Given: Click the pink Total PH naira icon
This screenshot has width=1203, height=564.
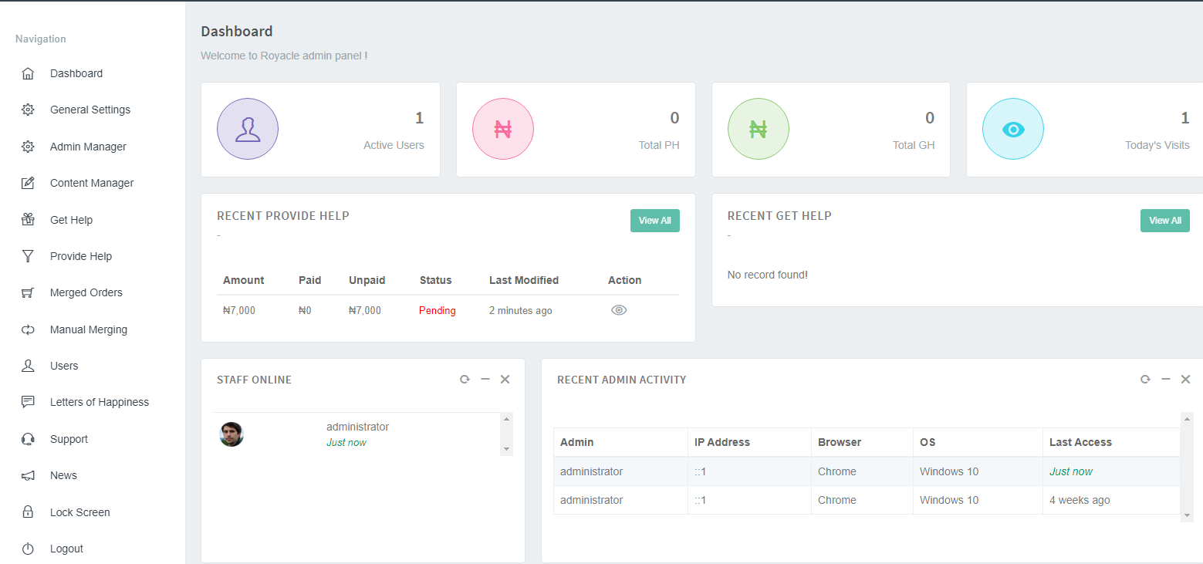Looking at the screenshot, I should click(x=502, y=129).
